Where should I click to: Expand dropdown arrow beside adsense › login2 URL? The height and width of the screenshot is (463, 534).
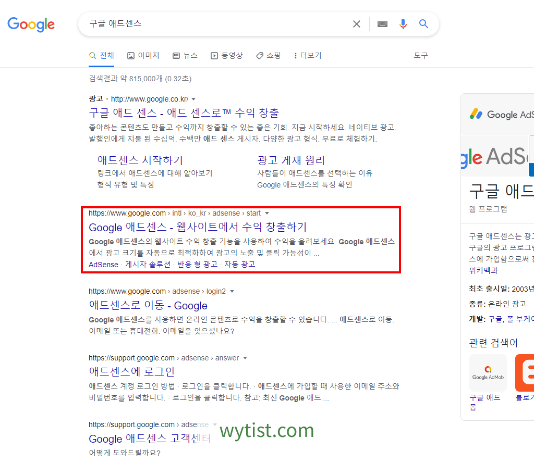tap(232, 292)
